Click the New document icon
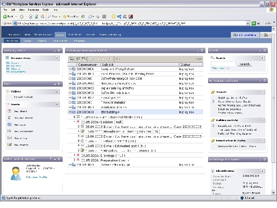Viewport: 277px width, 208px height. pyautogui.click(x=9, y=131)
